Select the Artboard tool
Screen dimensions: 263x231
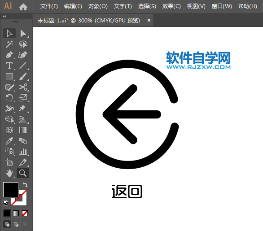(9, 162)
